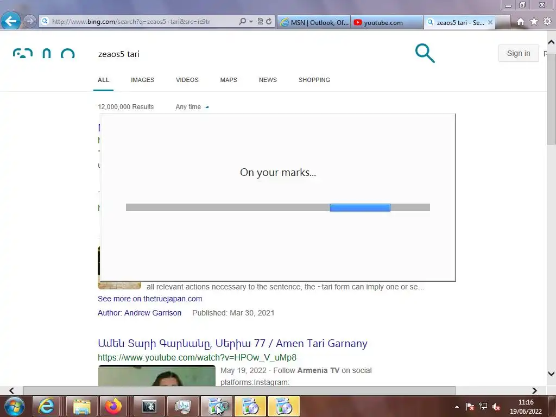Click the vertical scrollbar down arrow
Viewport: 556px width, 417px height.
[x=551, y=374]
